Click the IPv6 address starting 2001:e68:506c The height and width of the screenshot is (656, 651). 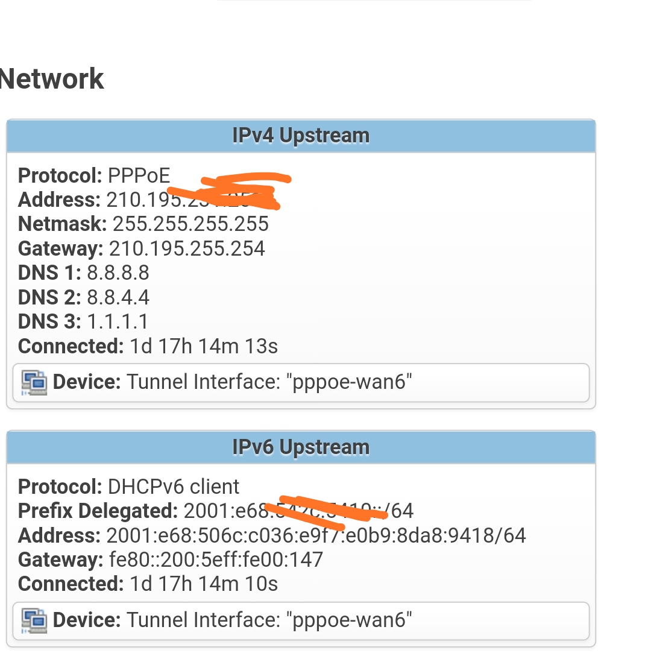click(x=316, y=535)
